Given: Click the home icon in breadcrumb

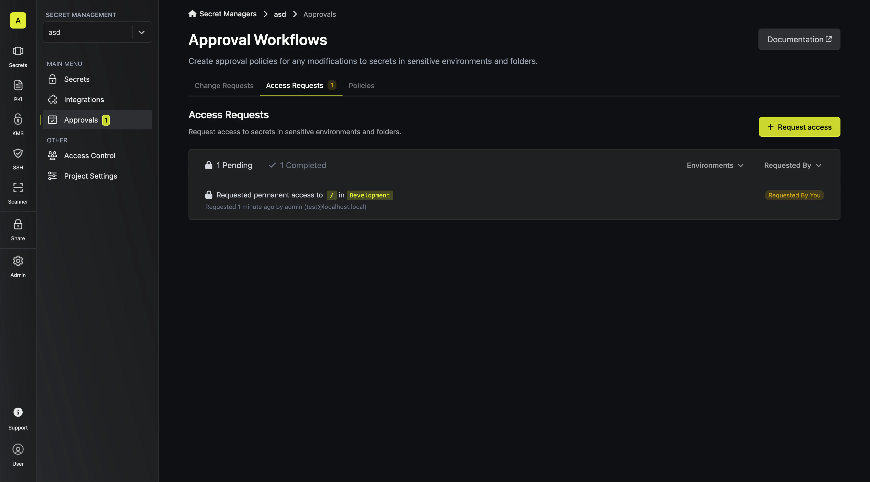Looking at the screenshot, I should pos(193,14).
